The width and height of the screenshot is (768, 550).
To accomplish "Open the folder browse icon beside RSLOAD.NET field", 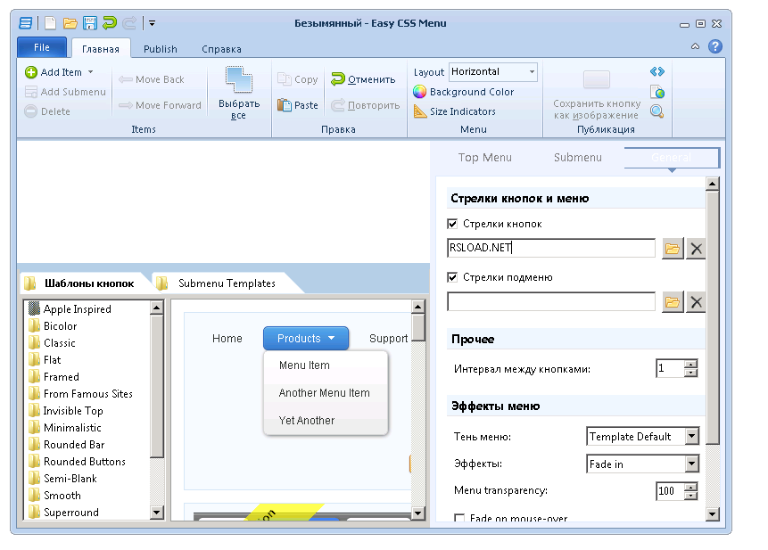I will tap(673, 248).
